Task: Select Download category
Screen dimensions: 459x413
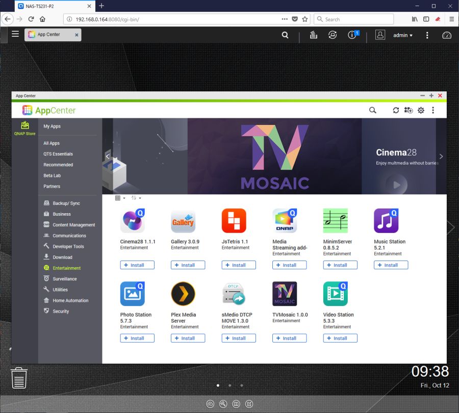Action: (x=58, y=257)
